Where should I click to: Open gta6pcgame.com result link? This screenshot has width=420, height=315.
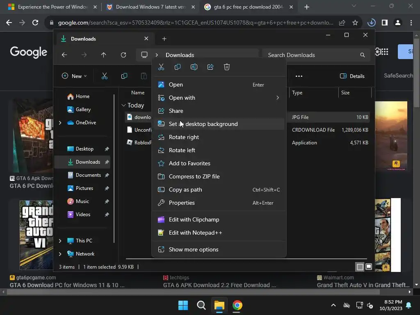pos(67,285)
